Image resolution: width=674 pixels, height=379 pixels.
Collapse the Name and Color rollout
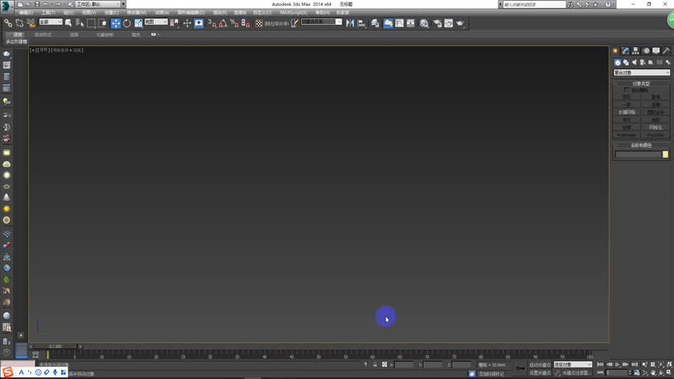(x=641, y=145)
